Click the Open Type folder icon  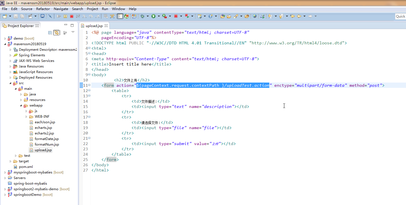(x=222, y=16)
